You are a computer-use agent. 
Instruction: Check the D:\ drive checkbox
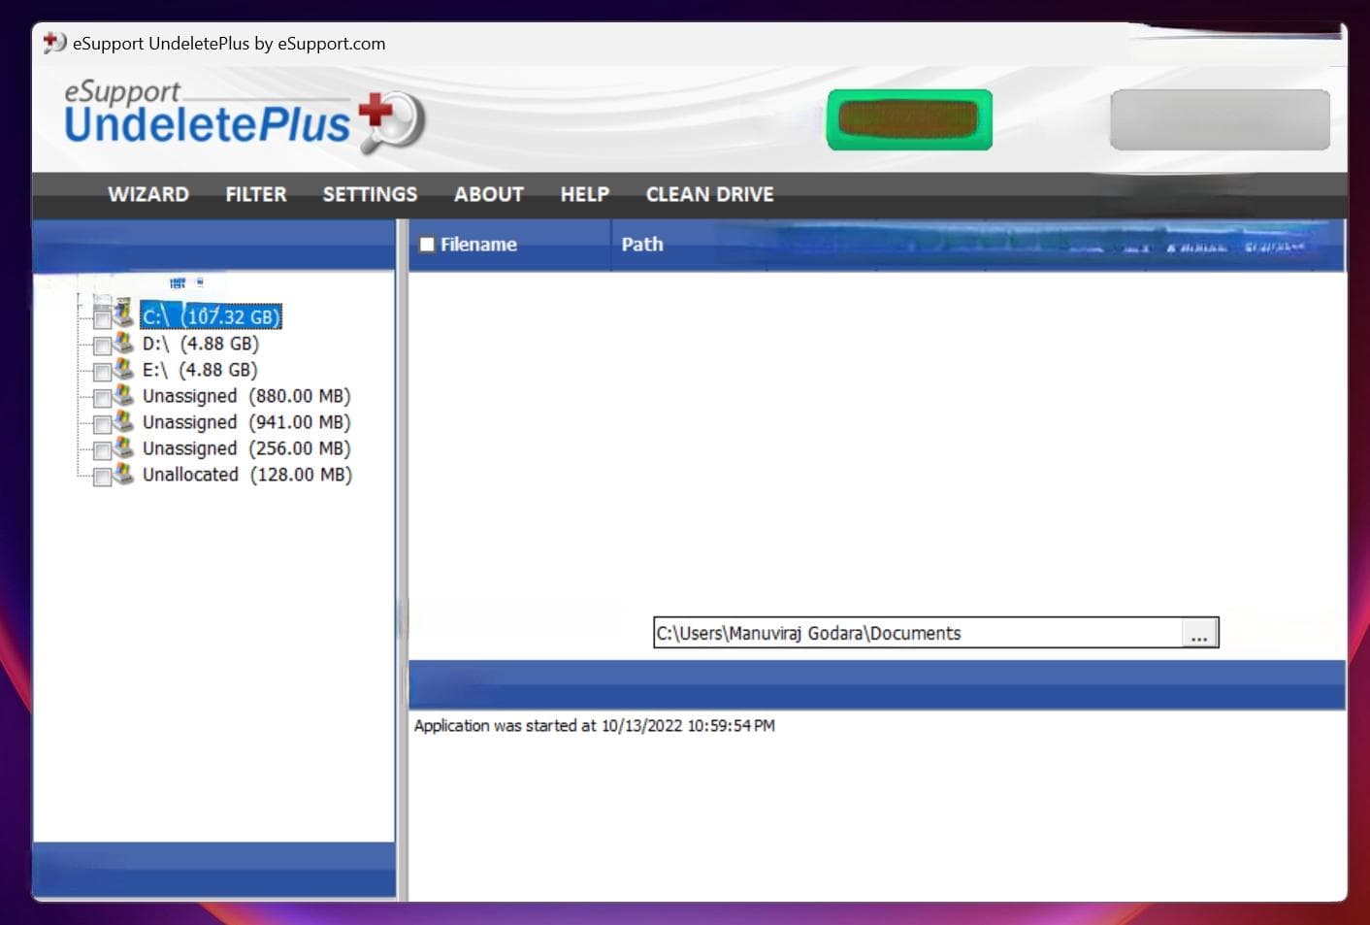102,346
